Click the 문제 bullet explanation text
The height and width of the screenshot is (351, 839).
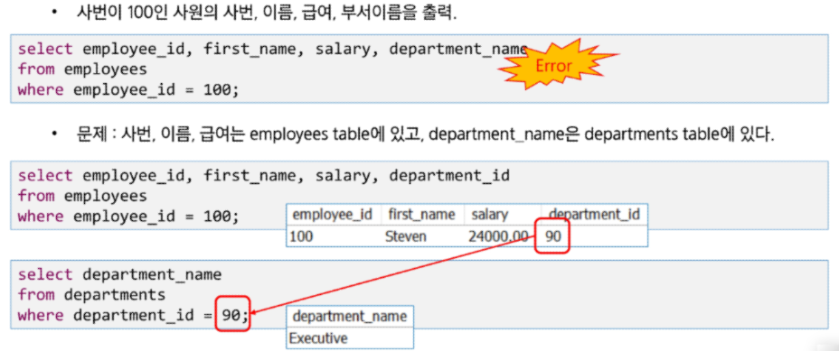(425, 134)
